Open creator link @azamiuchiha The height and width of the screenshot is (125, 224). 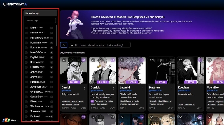(97, 90)
